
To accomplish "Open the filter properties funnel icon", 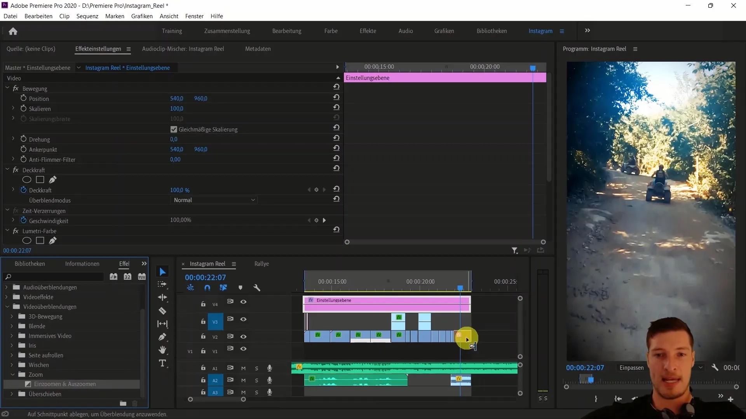I will (515, 251).
